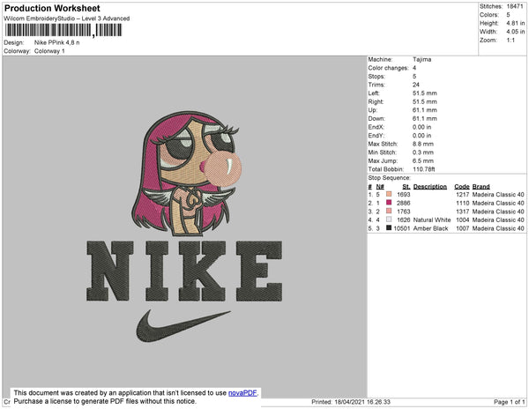Click the Colorway 1 value
This screenshot has width=529, height=409.
pyautogui.click(x=49, y=51)
